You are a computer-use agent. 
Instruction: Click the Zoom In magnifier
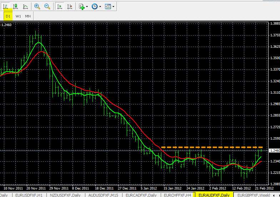tap(37, 6)
